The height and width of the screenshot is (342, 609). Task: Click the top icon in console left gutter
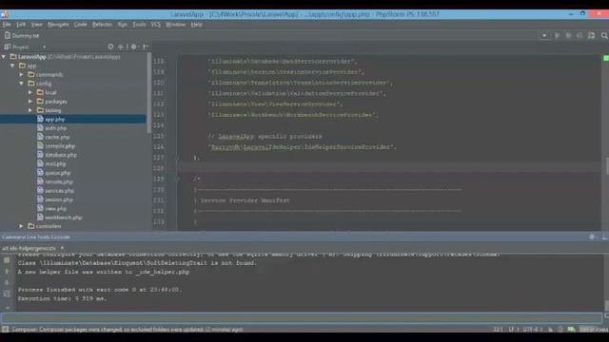(7, 260)
